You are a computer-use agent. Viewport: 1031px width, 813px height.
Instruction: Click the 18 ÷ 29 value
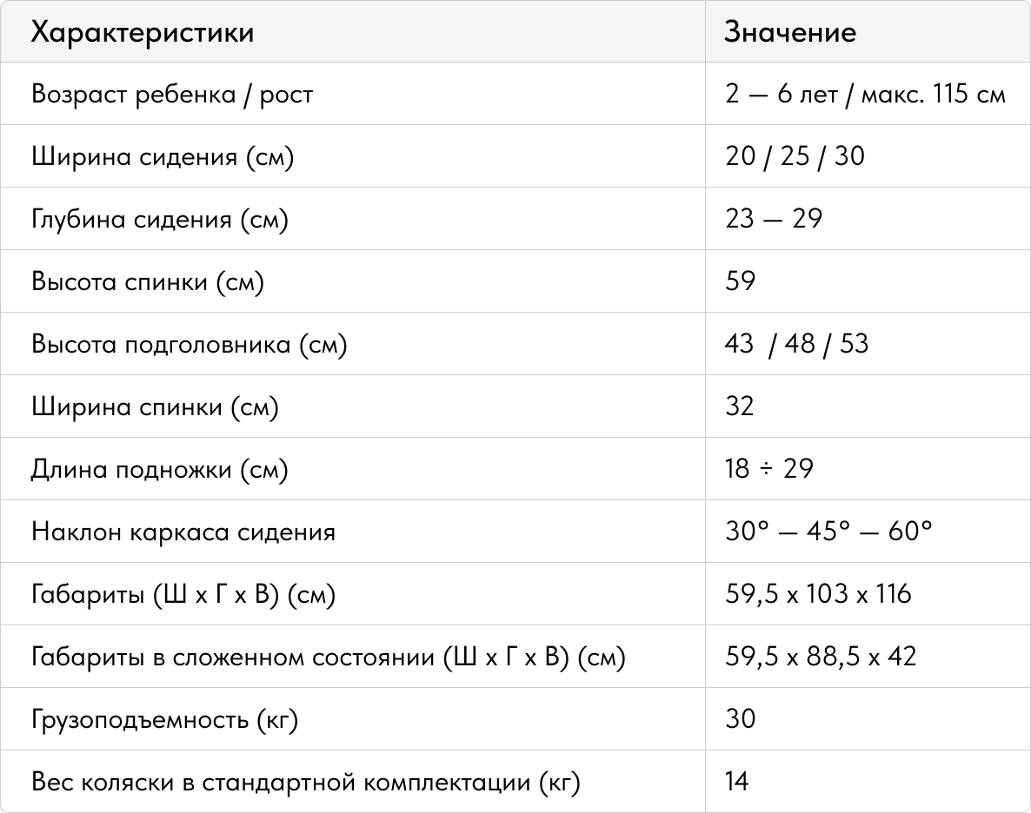coord(769,469)
